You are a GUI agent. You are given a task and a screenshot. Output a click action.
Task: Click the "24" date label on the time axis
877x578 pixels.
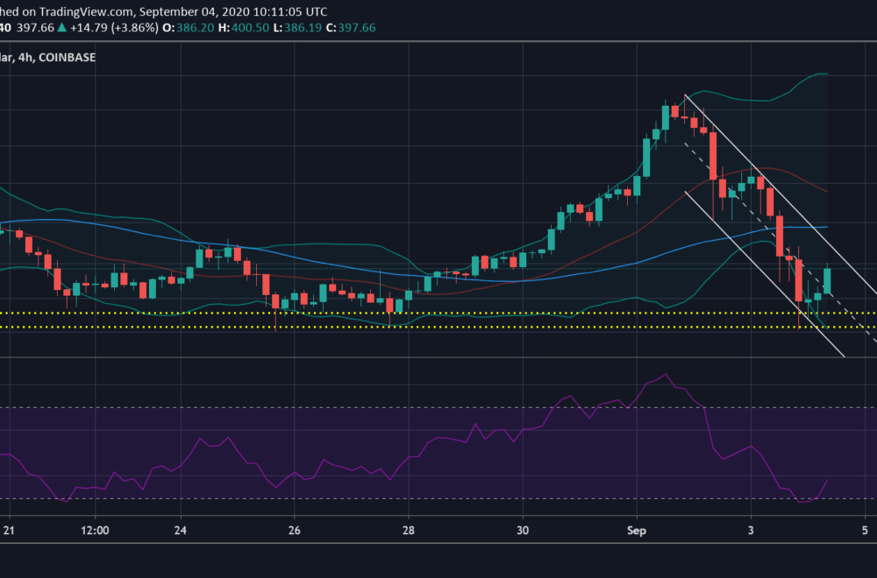tap(180, 530)
